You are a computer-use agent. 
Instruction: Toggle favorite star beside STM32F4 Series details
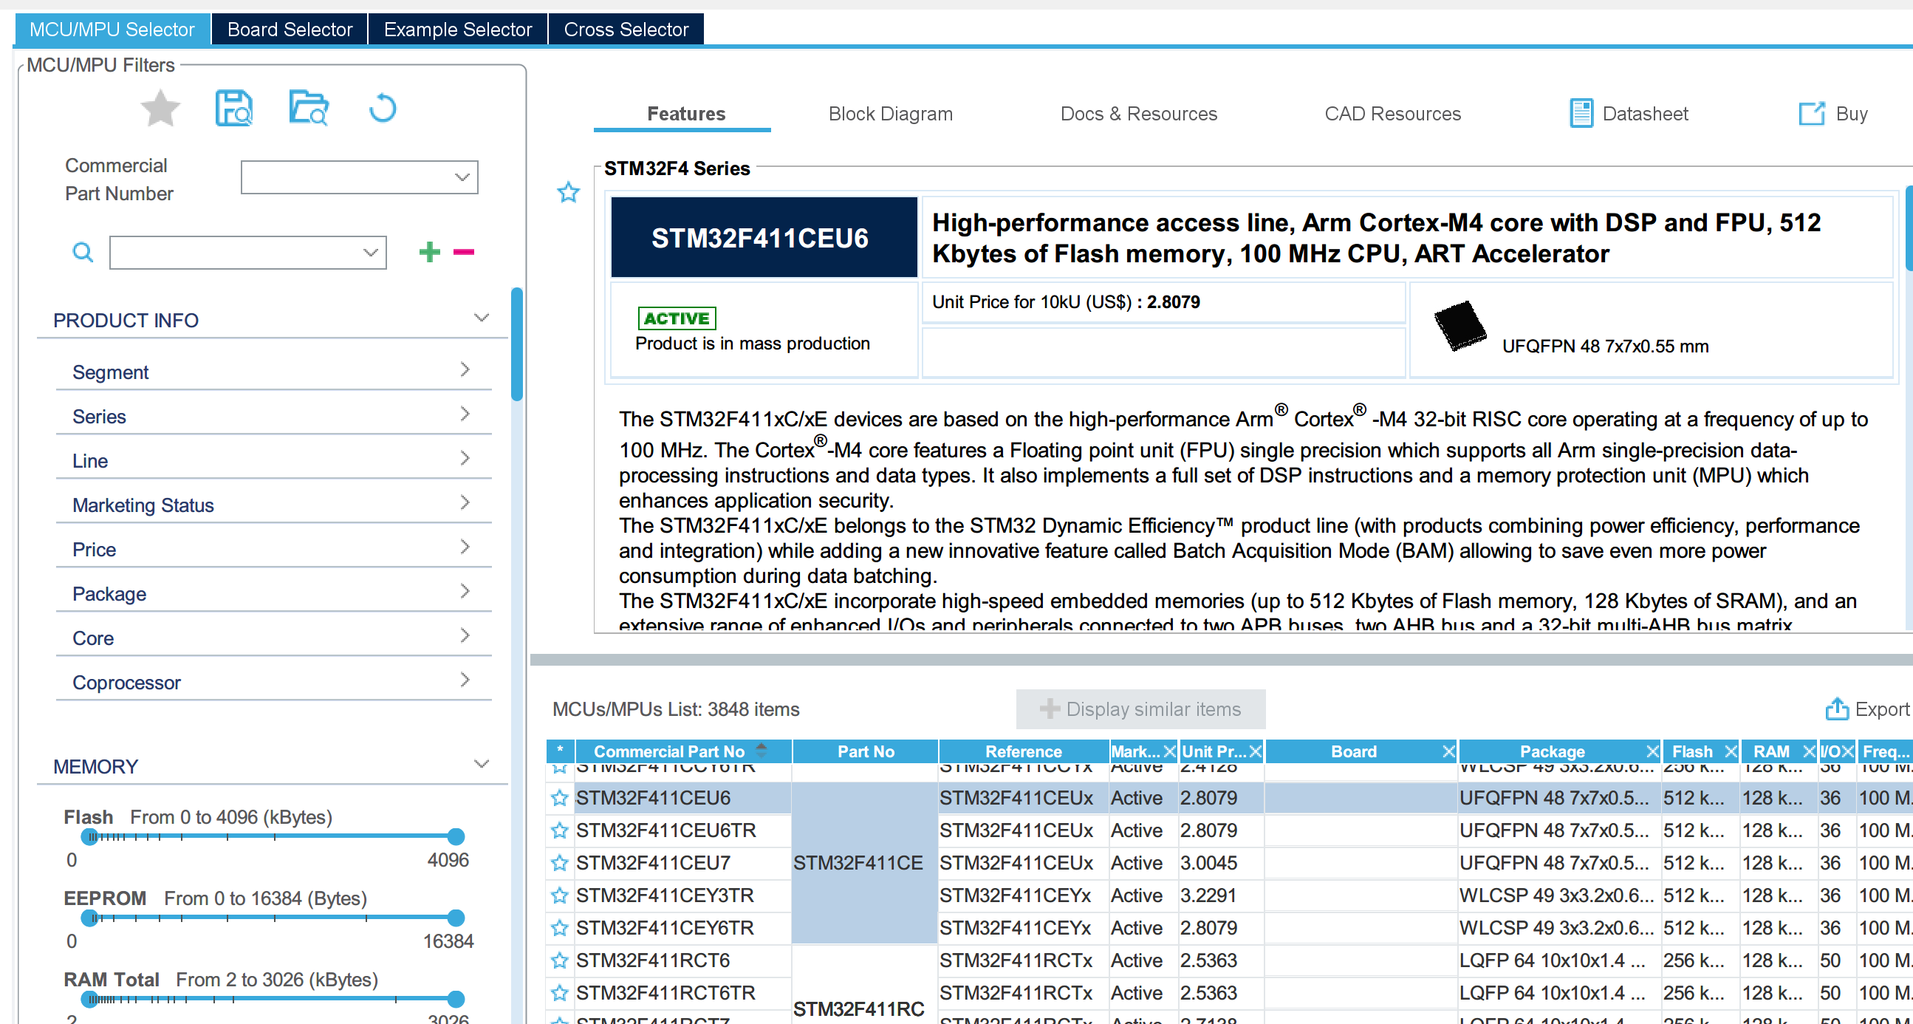(x=568, y=193)
